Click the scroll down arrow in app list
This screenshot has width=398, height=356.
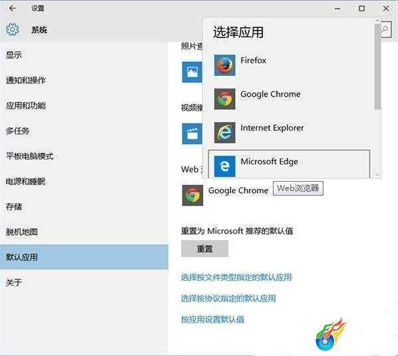pyautogui.click(x=377, y=174)
